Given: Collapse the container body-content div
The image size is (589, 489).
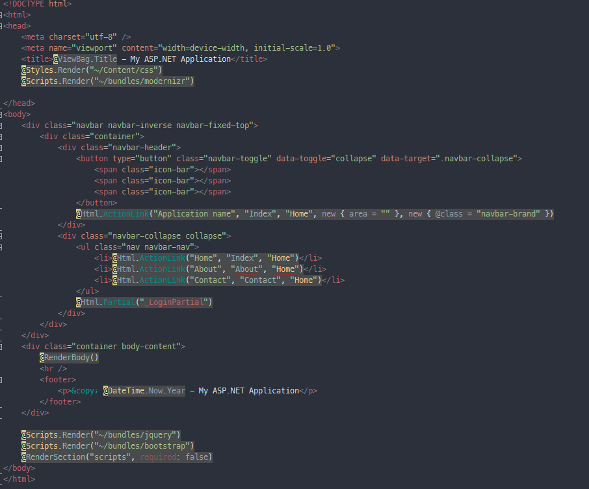Looking at the screenshot, I should (x=1, y=347).
